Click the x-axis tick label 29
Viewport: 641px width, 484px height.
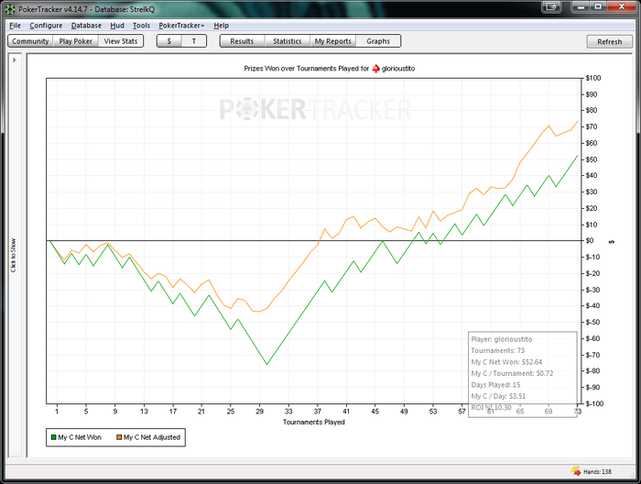point(259,412)
